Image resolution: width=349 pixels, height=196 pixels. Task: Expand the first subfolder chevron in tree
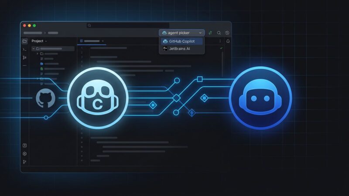point(38,54)
